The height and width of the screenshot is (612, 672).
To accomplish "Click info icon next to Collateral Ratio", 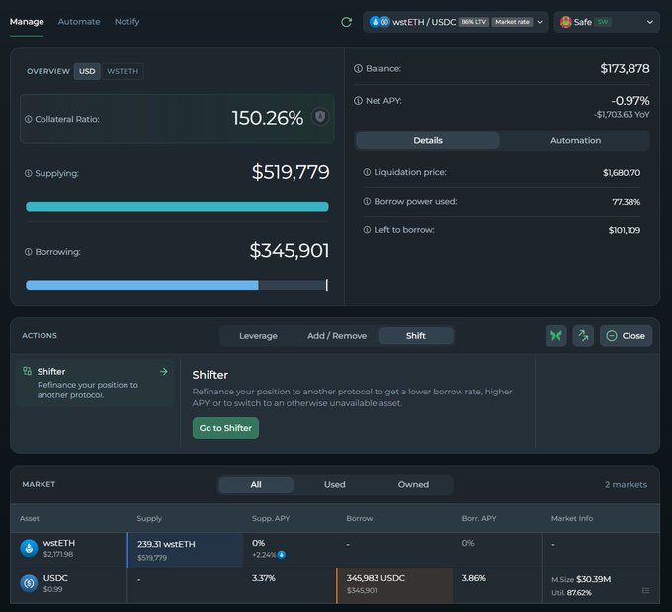I will point(29,119).
